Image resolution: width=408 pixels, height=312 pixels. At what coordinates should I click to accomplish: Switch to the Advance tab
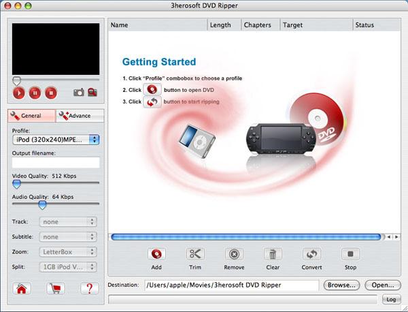[x=80, y=116]
